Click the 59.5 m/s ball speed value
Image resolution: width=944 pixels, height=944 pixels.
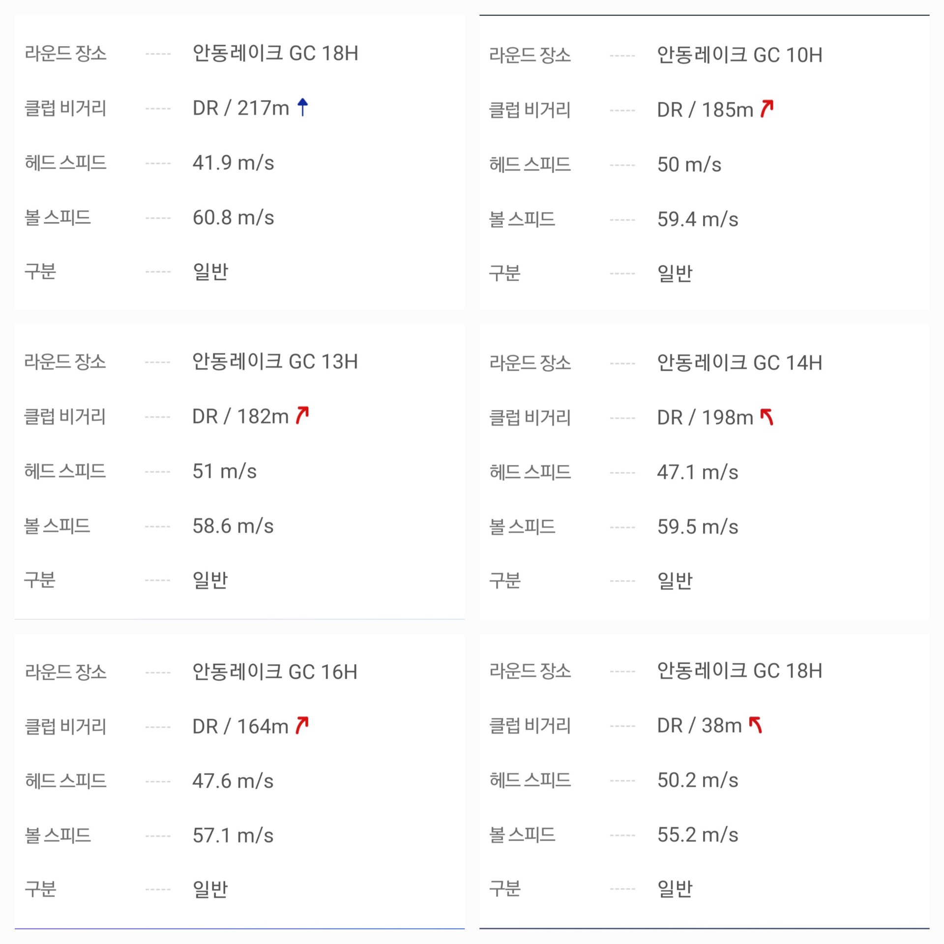coord(698,527)
